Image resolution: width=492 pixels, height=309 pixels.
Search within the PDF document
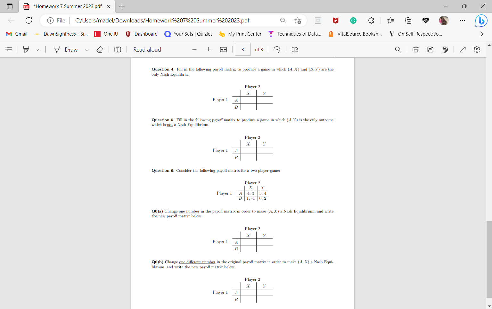(x=398, y=49)
